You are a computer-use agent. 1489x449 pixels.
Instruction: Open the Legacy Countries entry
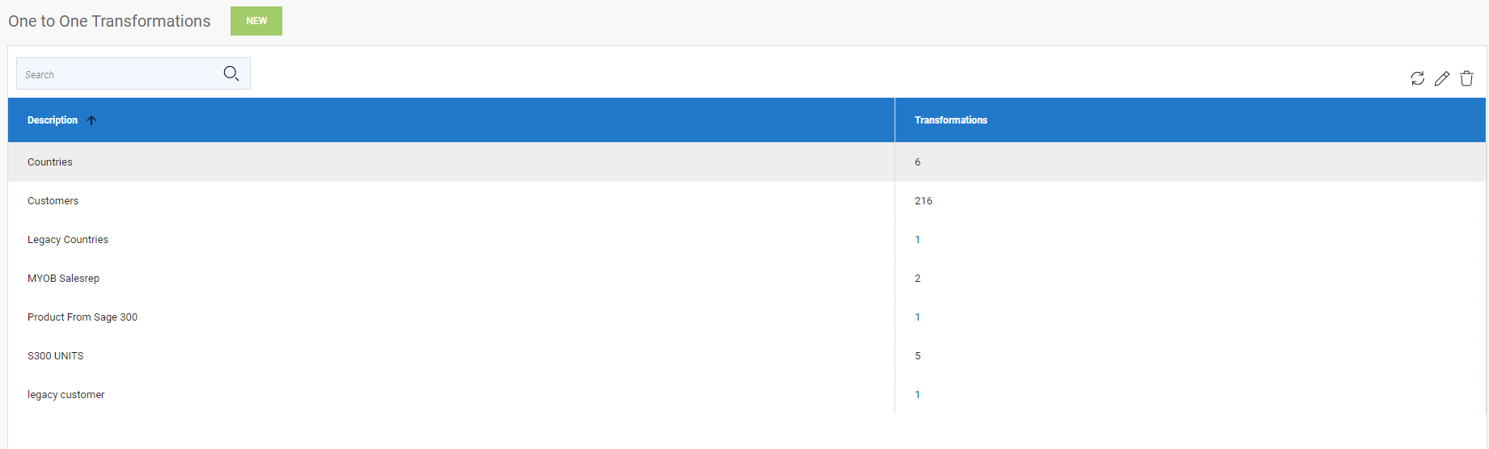[68, 240]
